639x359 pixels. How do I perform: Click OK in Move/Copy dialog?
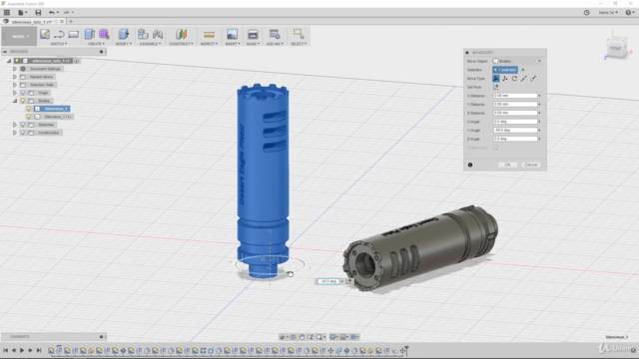pyautogui.click(x=507, y=165)
